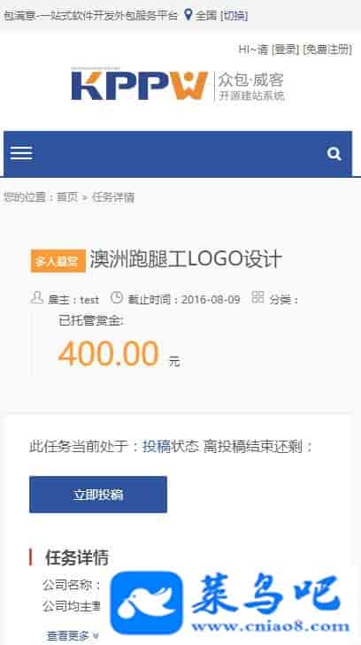Expand 查看更多 under task details
Viewport: 361px width, 645px height.
73,635
